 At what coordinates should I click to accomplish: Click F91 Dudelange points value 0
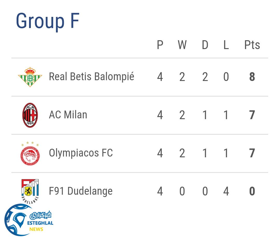tap(252, 191)
